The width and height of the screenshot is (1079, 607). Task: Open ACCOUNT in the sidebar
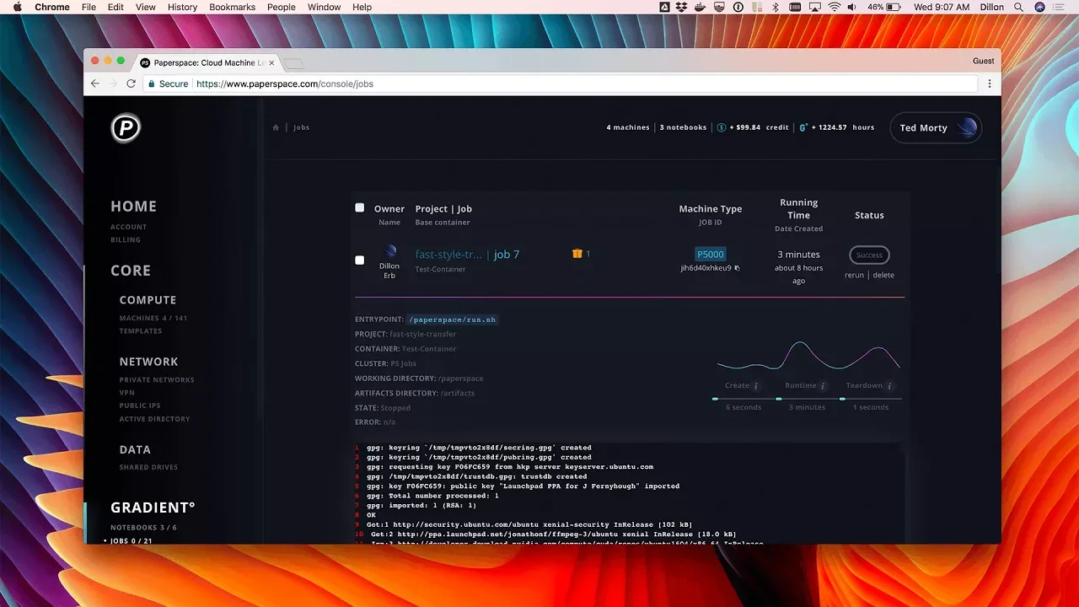(128, 227)
